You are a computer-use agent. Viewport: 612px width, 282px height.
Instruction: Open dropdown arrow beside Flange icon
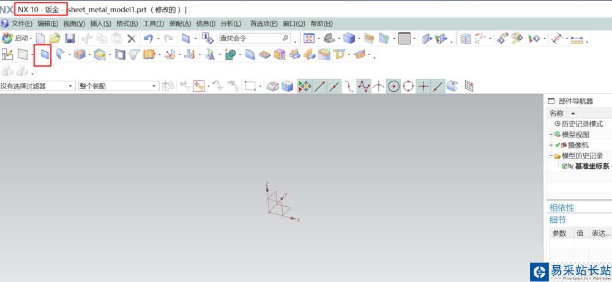coord(70,54)
